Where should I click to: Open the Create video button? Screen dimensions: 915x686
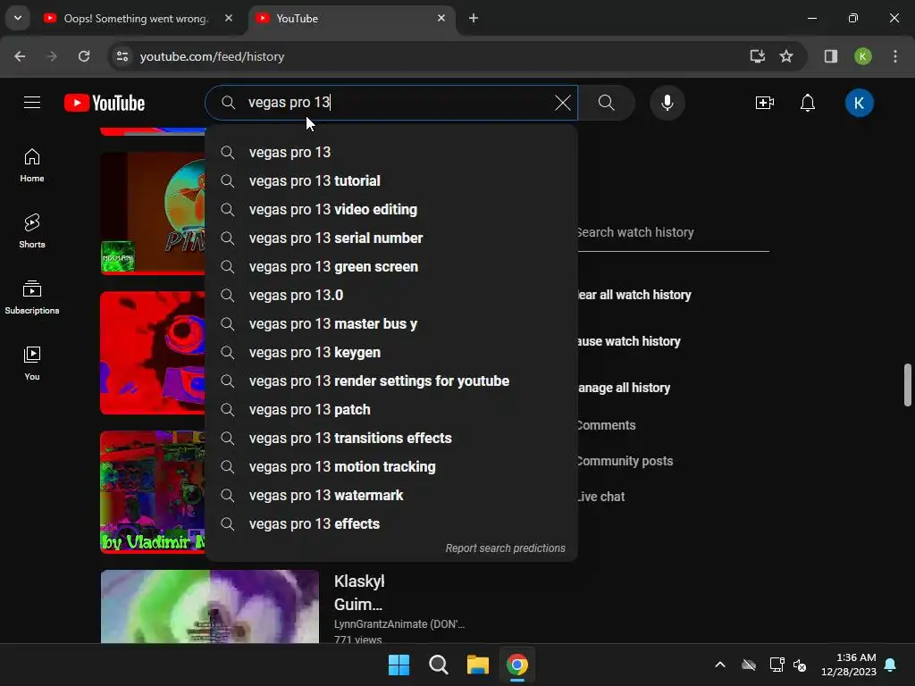pos(765,103)
